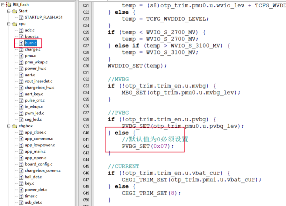Select app_common.c file

click(x=39, y=139)
